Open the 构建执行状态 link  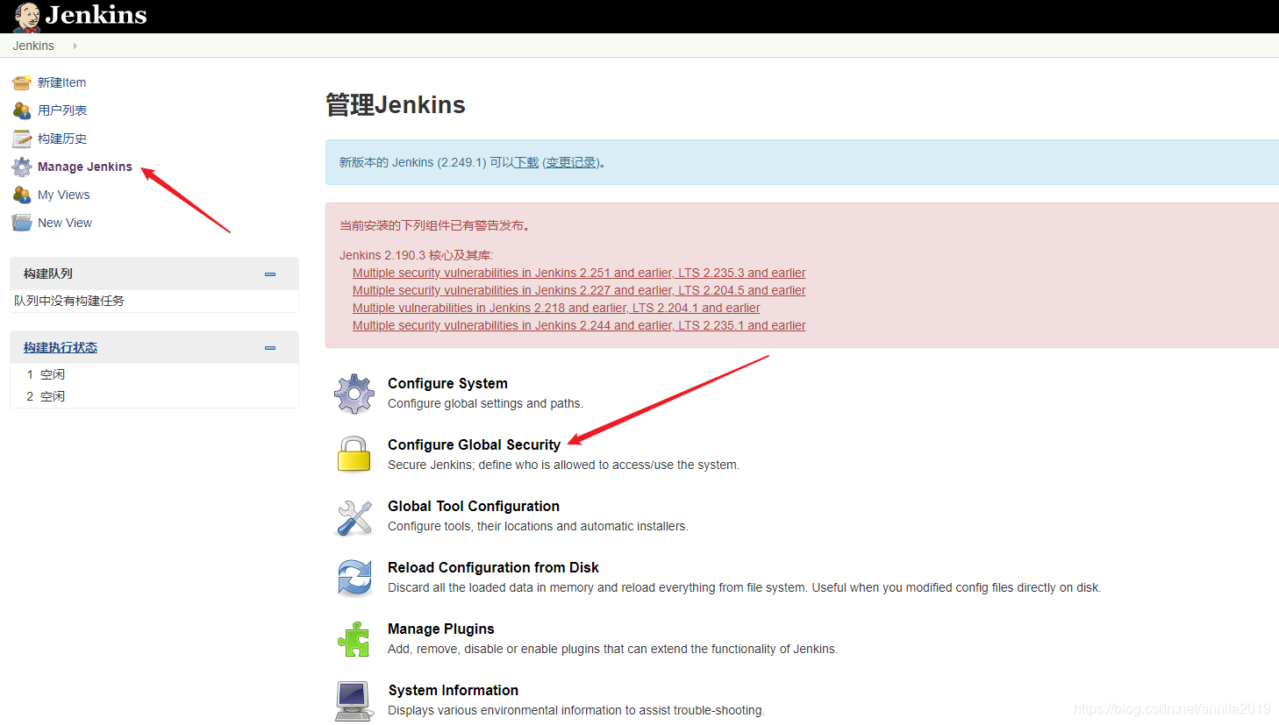click(x=61, y=347)
